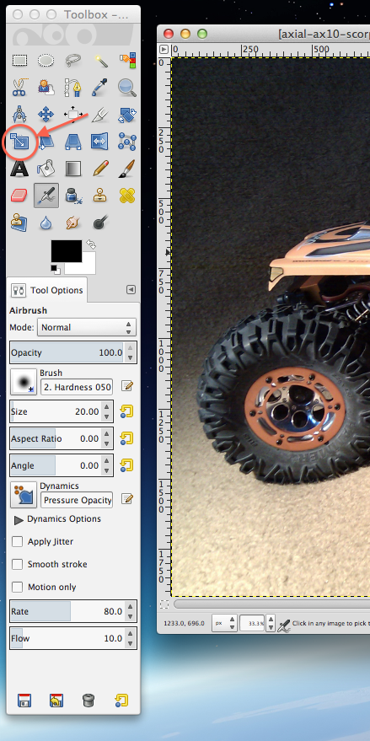
Task: Reset Aspect Ratio to brush default
Action: 126,438
